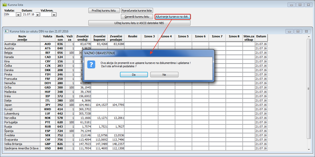
Task: Click the Zvanični prodajni column header
Action: (x=116, y=38)
